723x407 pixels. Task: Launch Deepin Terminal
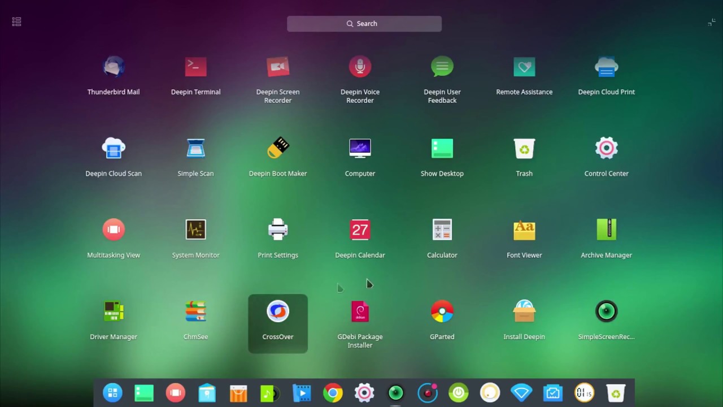pos(195,67)
